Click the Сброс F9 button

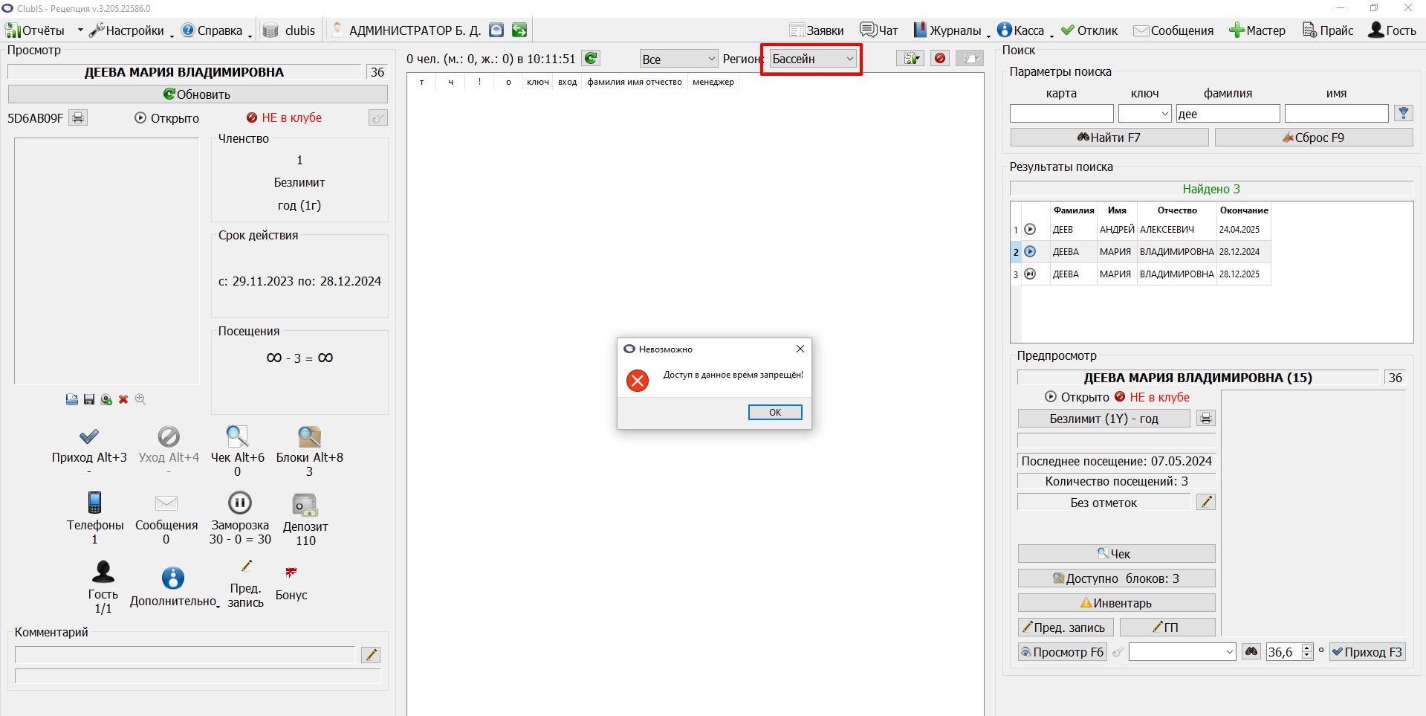click(1314, 138)
